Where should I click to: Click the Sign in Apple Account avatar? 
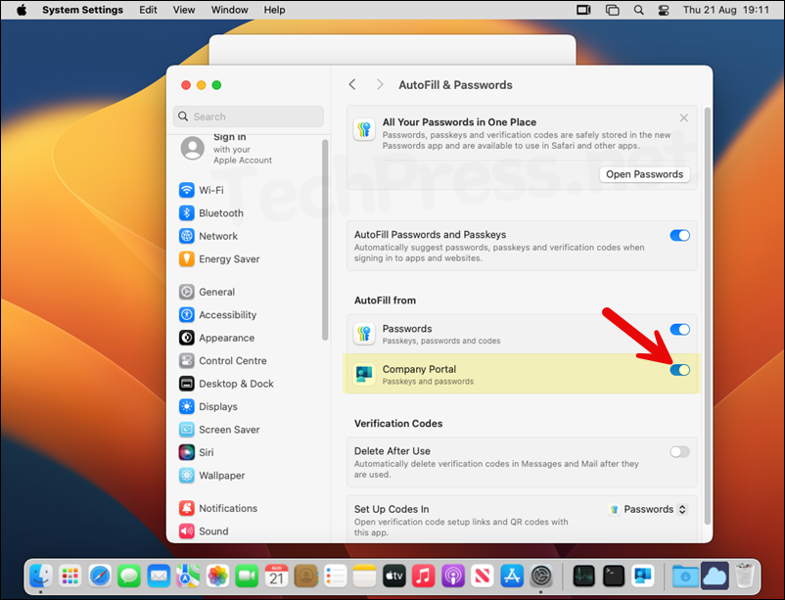point(192,148)
